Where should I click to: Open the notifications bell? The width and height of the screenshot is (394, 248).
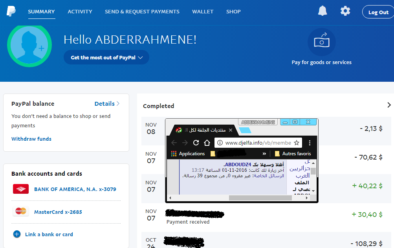(323, 11)
